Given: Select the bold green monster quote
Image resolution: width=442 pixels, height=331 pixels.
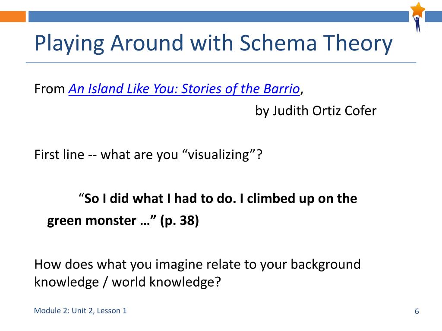Looking at the screenshot, I should (202, 209).
